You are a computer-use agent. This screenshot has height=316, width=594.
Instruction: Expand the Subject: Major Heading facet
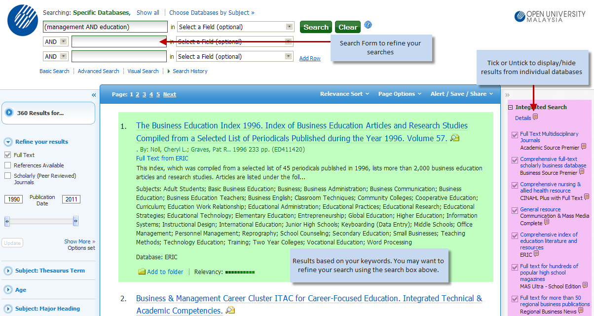(x=8, y=309)
